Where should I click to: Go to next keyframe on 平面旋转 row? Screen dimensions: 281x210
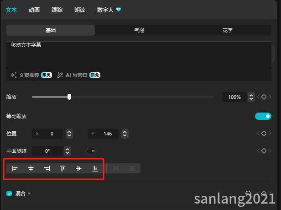pyautogui.click(x=270, y=151)
